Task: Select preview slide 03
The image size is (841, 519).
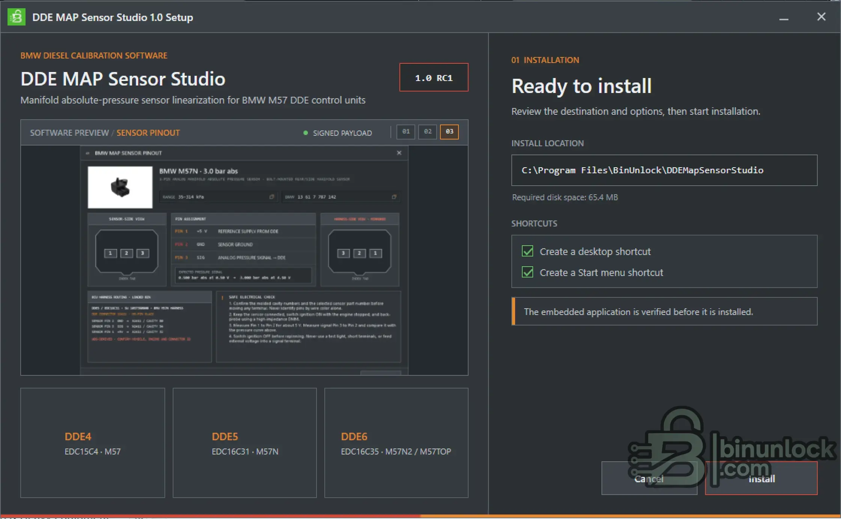Action: tap(449, 132)
